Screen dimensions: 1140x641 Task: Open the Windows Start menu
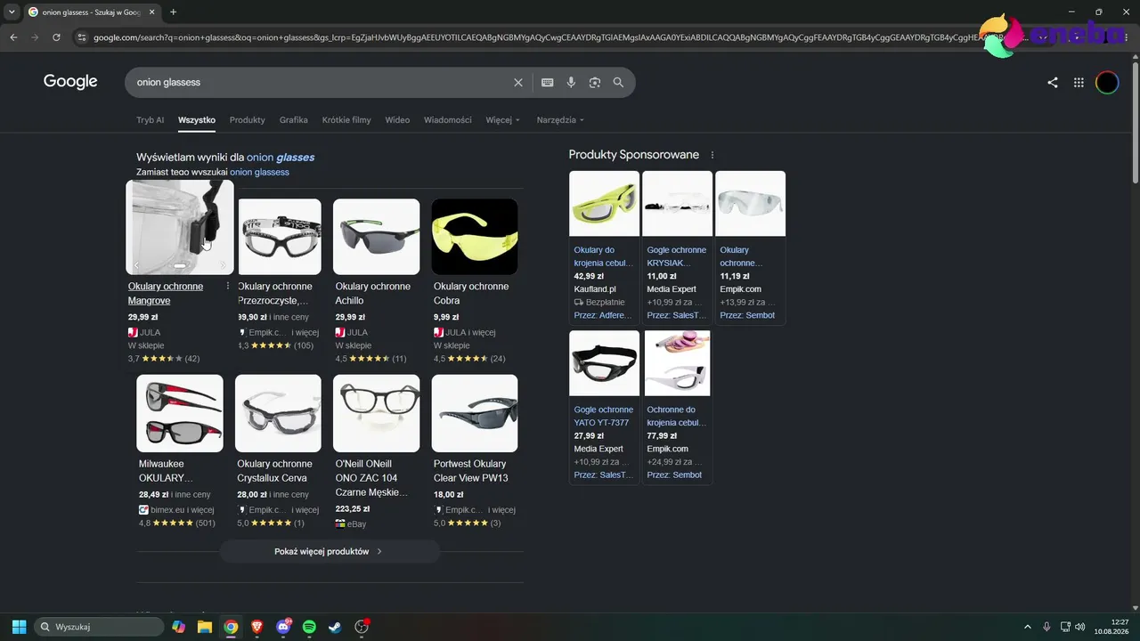pos(19,627)
